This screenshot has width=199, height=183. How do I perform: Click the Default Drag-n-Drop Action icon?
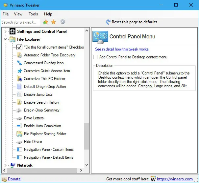[19, 87]
